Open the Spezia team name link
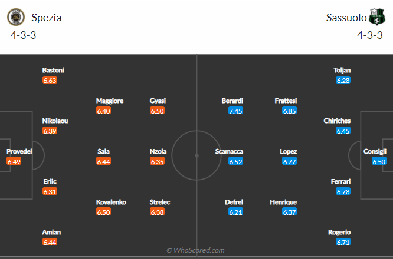 47,18
